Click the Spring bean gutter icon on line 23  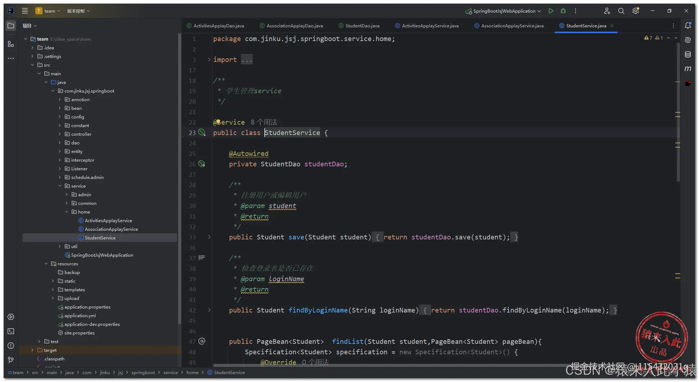pyautogui.click(x=202, y=132)
